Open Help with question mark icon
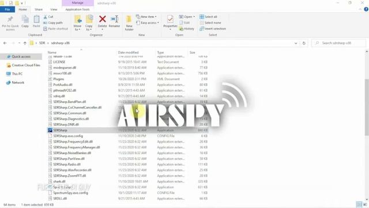The image size is (369, 208). coord(366,9)
